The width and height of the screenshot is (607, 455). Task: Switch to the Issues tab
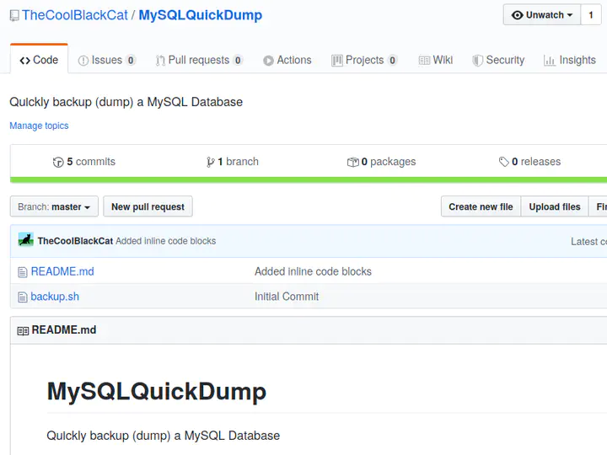(106, 60)
